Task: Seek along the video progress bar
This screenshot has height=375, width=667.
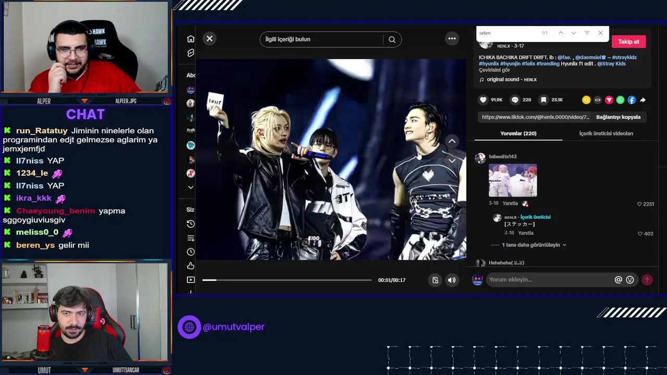Action: click(287, 280)
